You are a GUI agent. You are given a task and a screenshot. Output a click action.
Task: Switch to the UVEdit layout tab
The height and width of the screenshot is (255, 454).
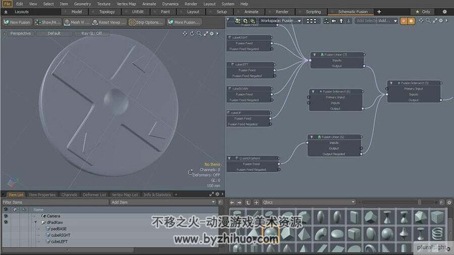pyautogui.click(x=138, y=12)
